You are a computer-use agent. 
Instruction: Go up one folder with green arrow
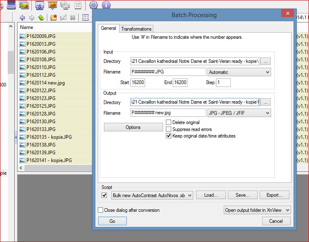pos(41,18)
